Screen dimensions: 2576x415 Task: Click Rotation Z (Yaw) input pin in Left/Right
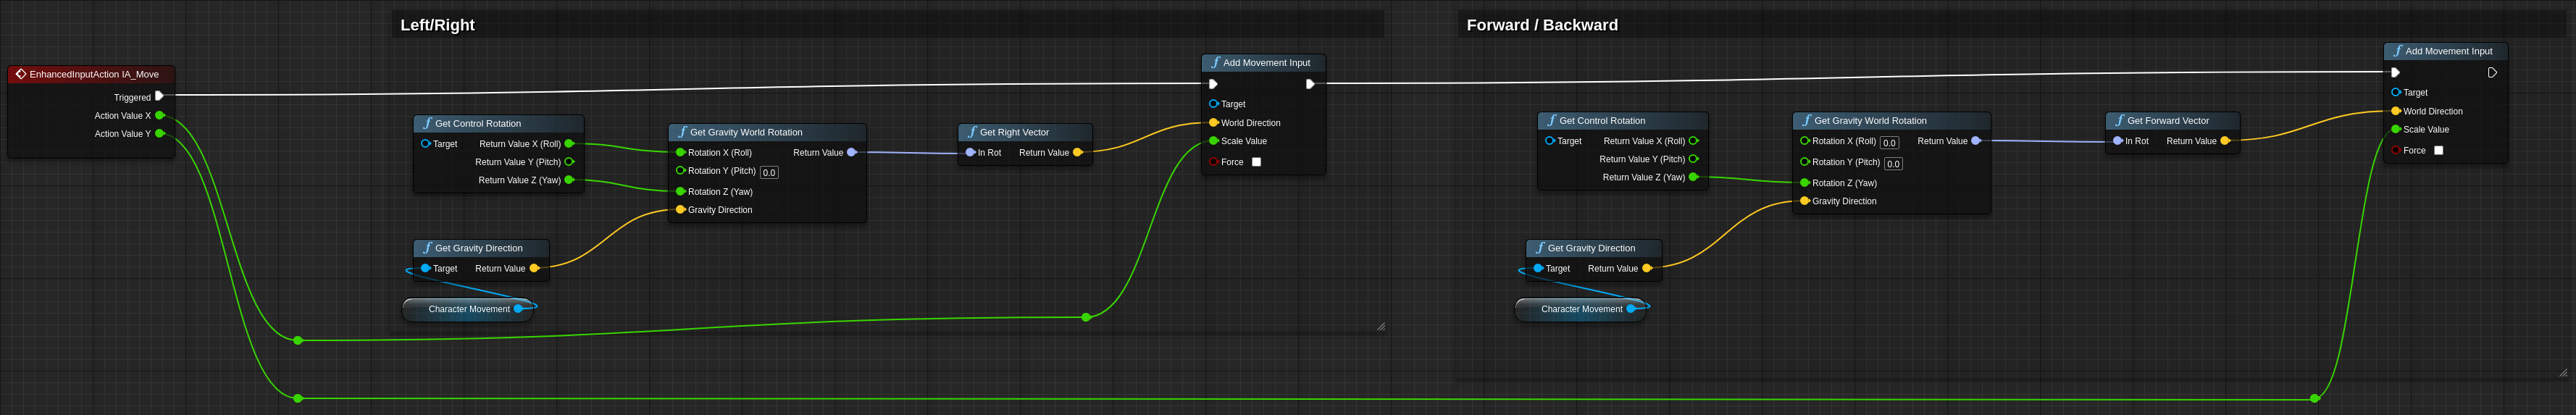tap(680, 191)
